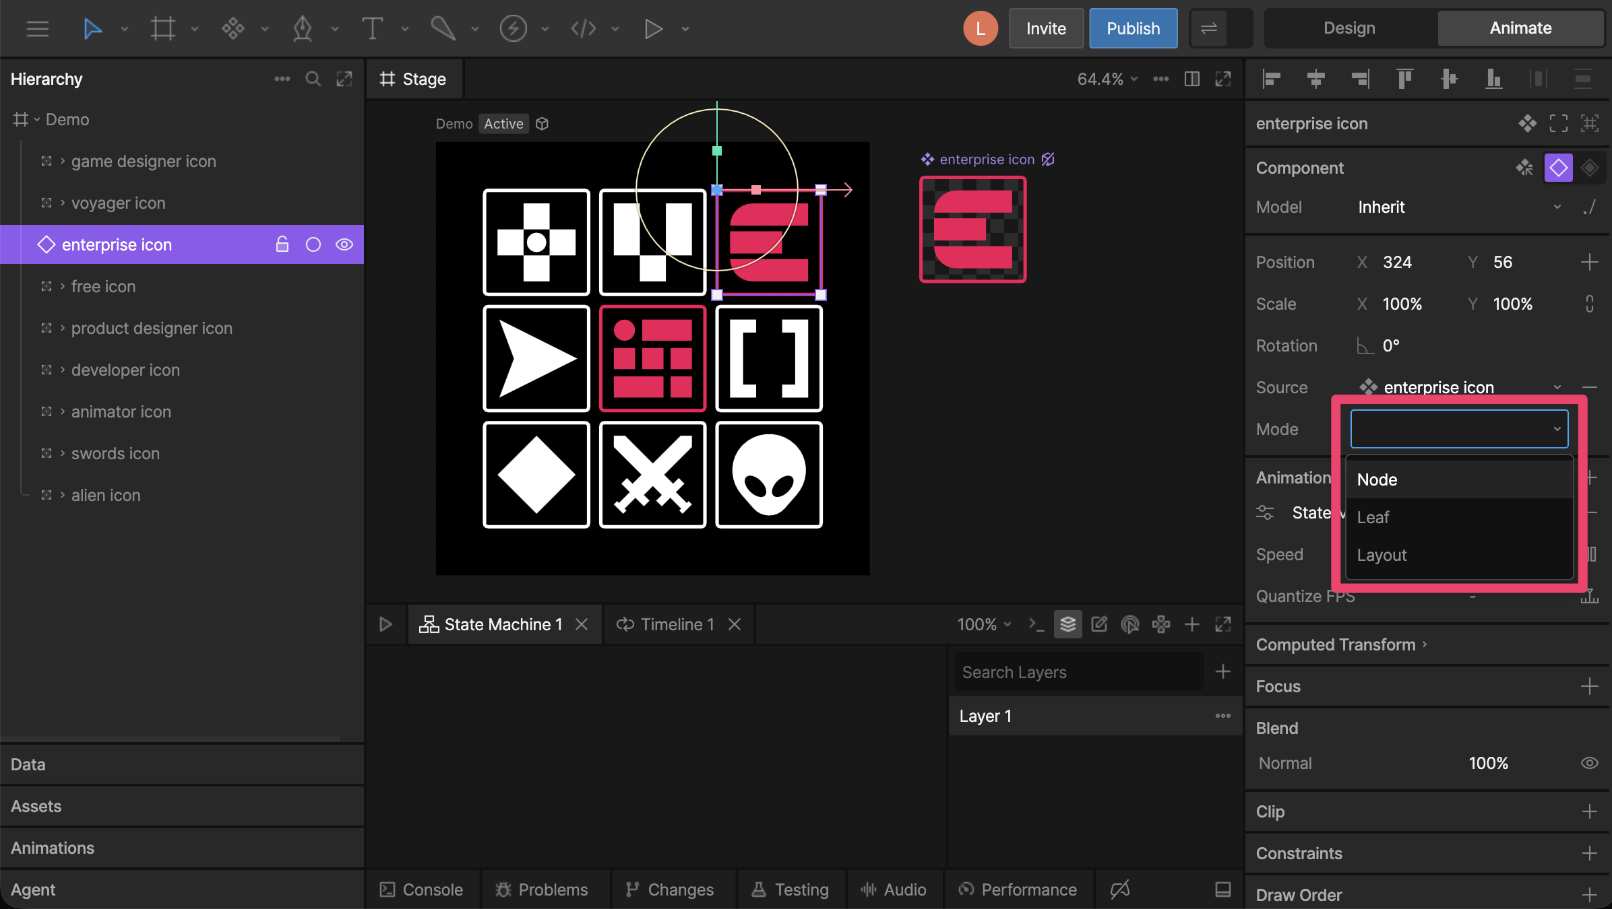
Task: Open the Animations panel
Action: coord(182,848)
